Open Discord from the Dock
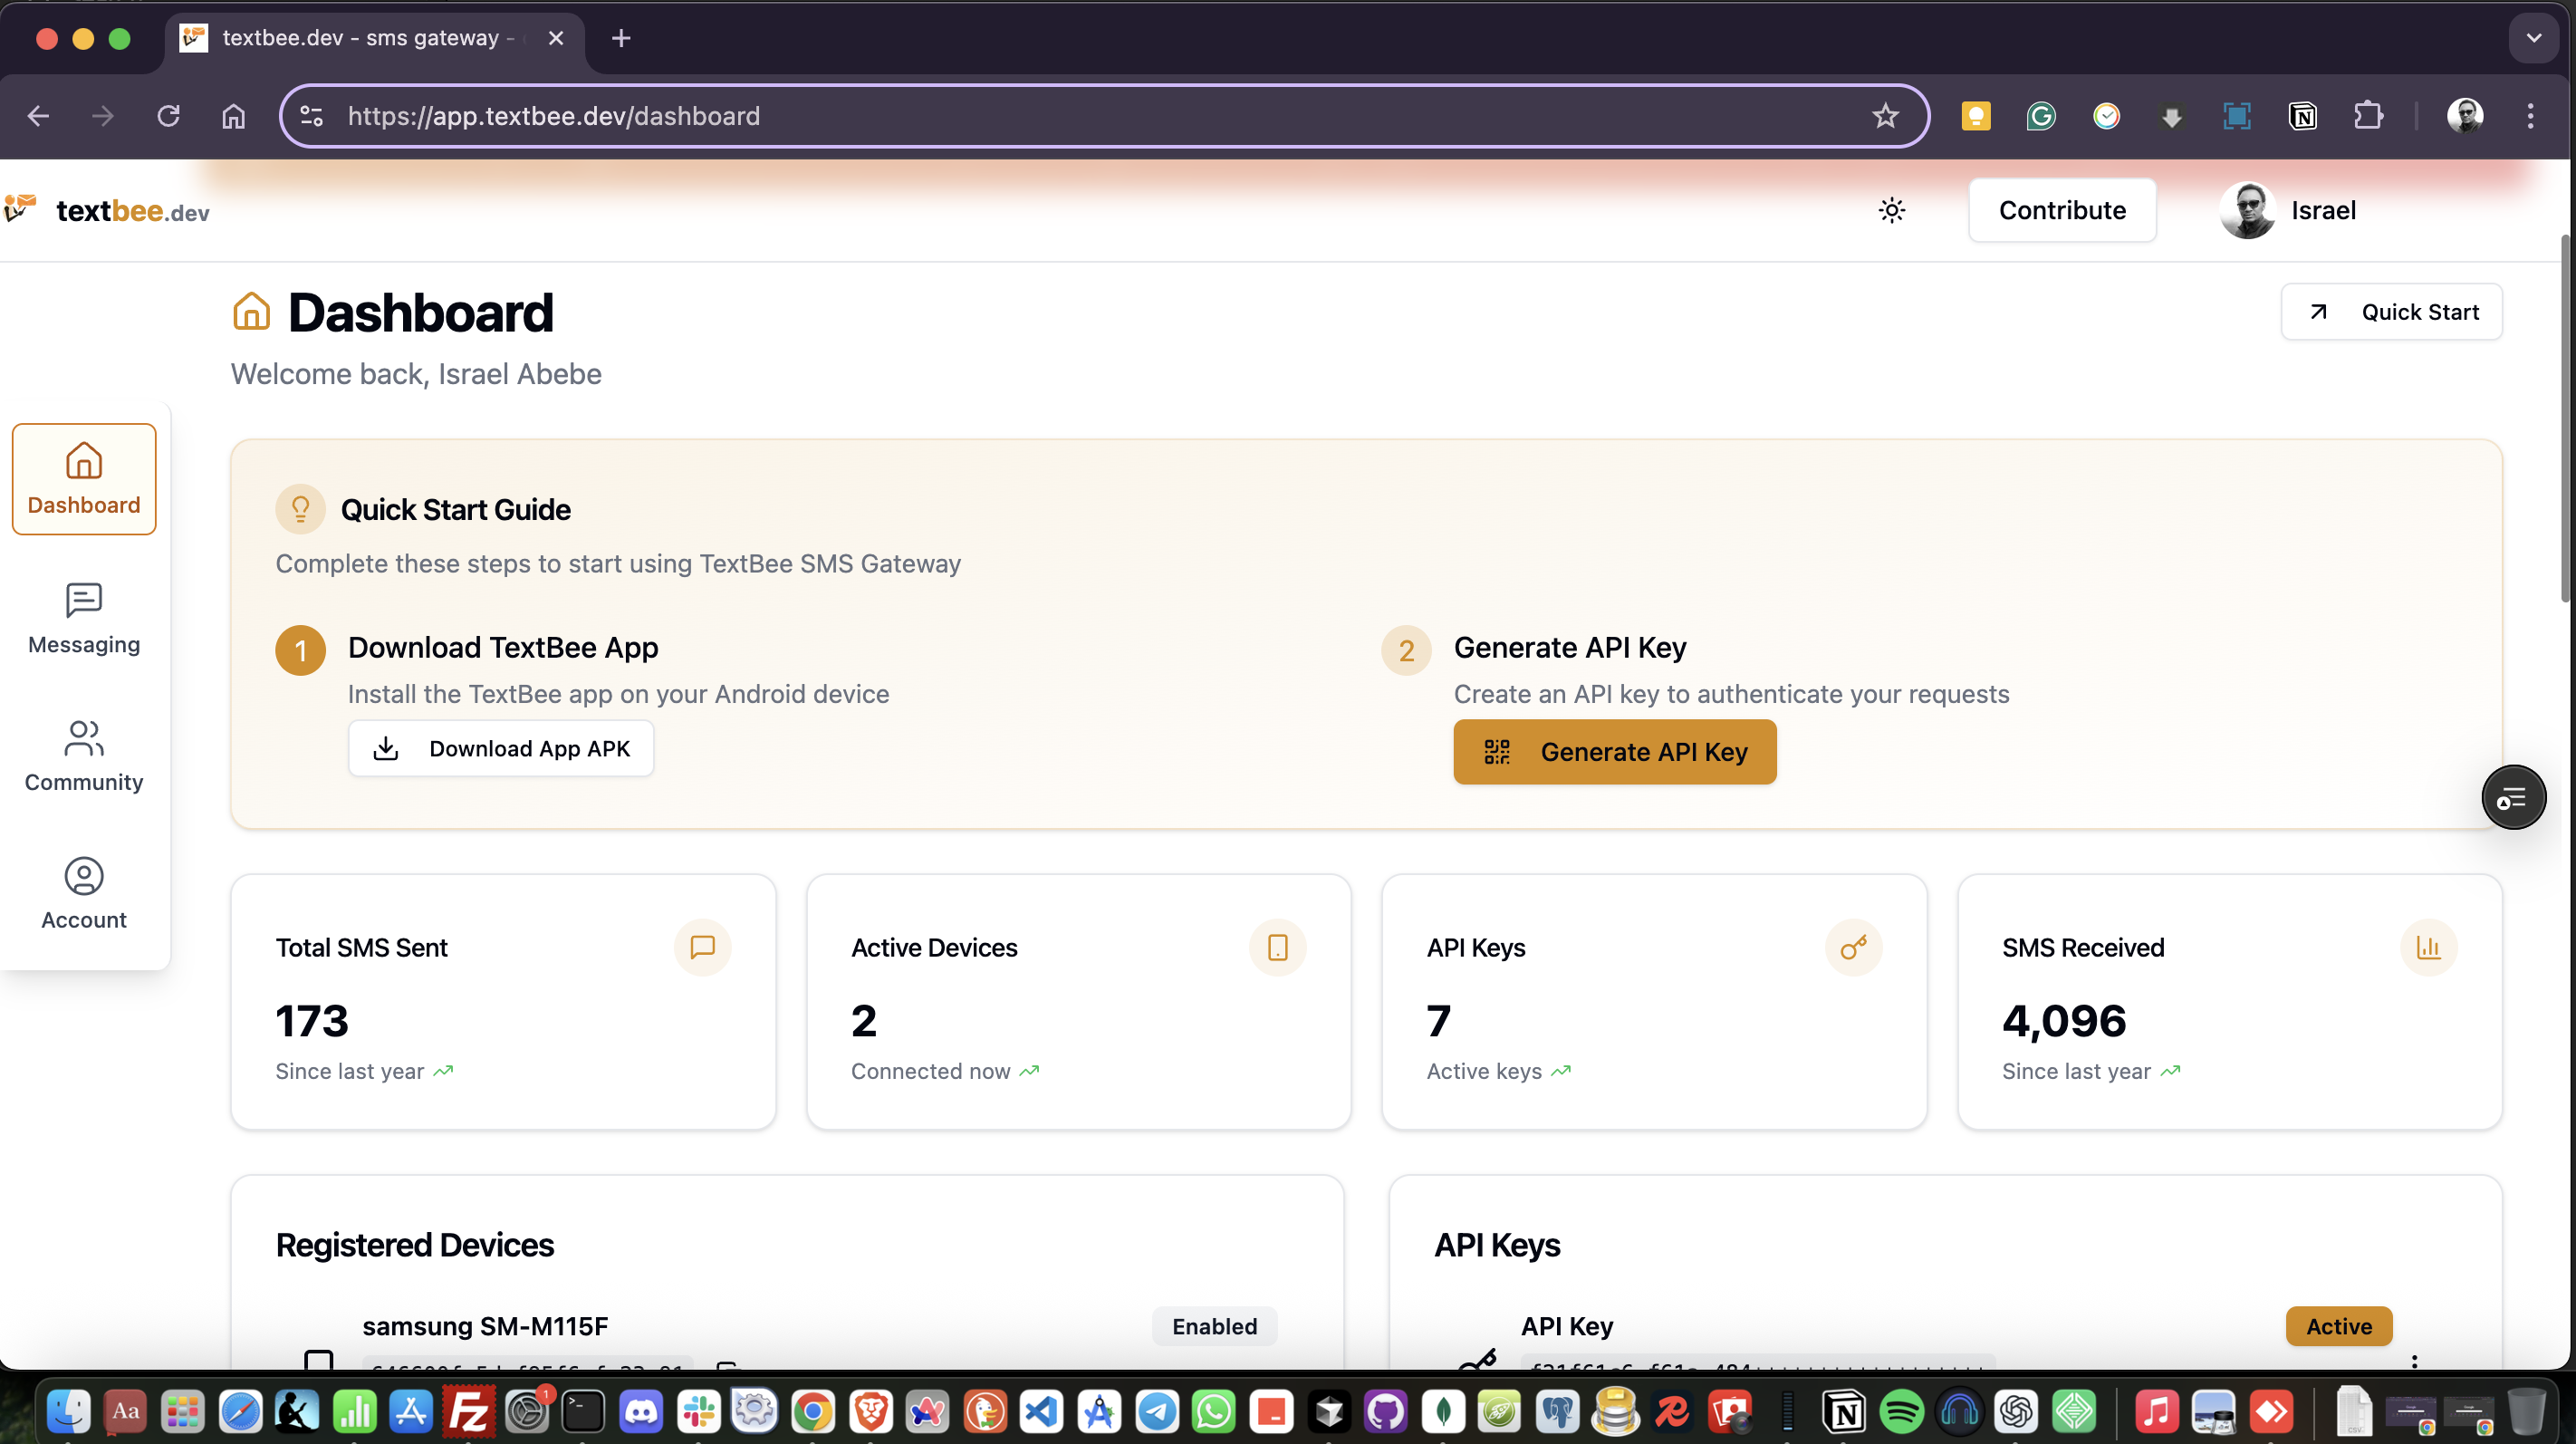 click(640, 1411)
